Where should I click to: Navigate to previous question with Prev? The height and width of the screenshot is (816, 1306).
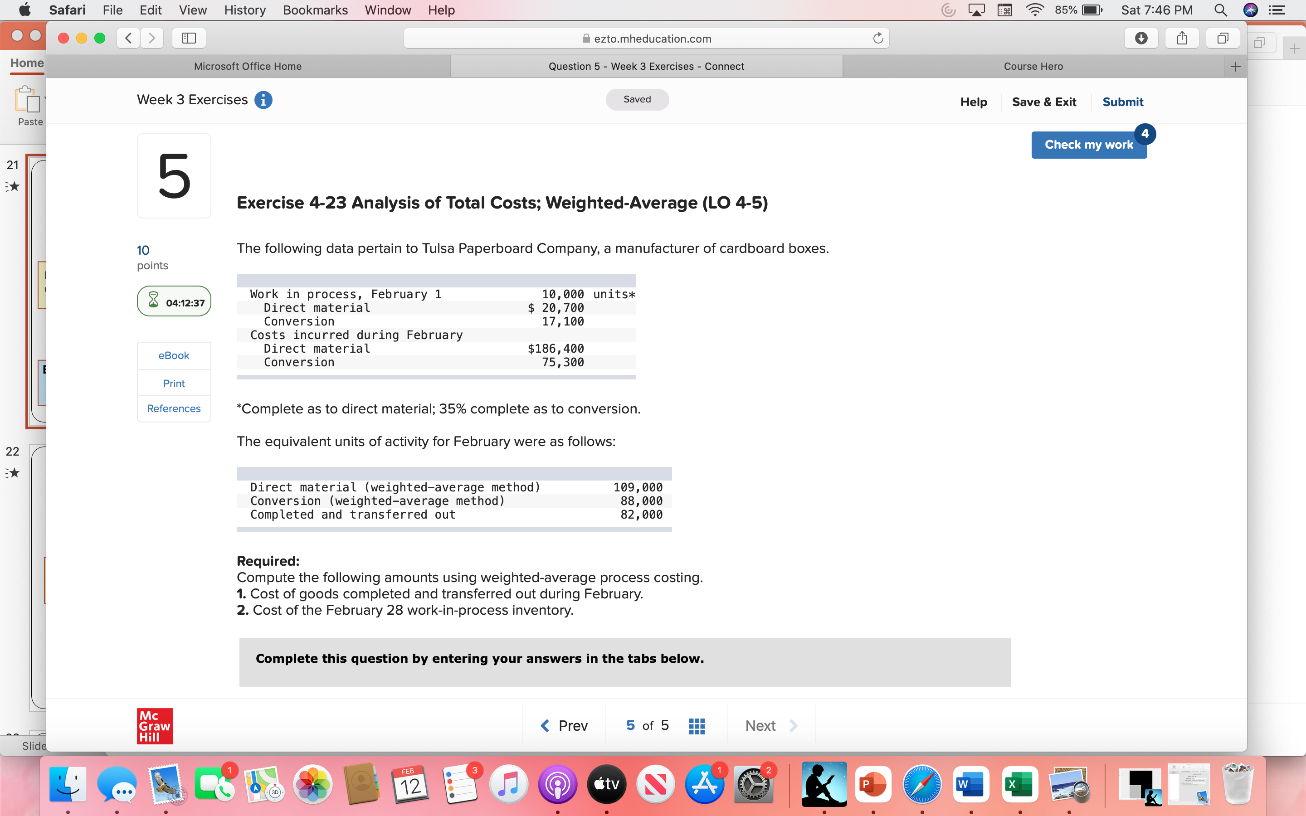click(x=564, y=725)
